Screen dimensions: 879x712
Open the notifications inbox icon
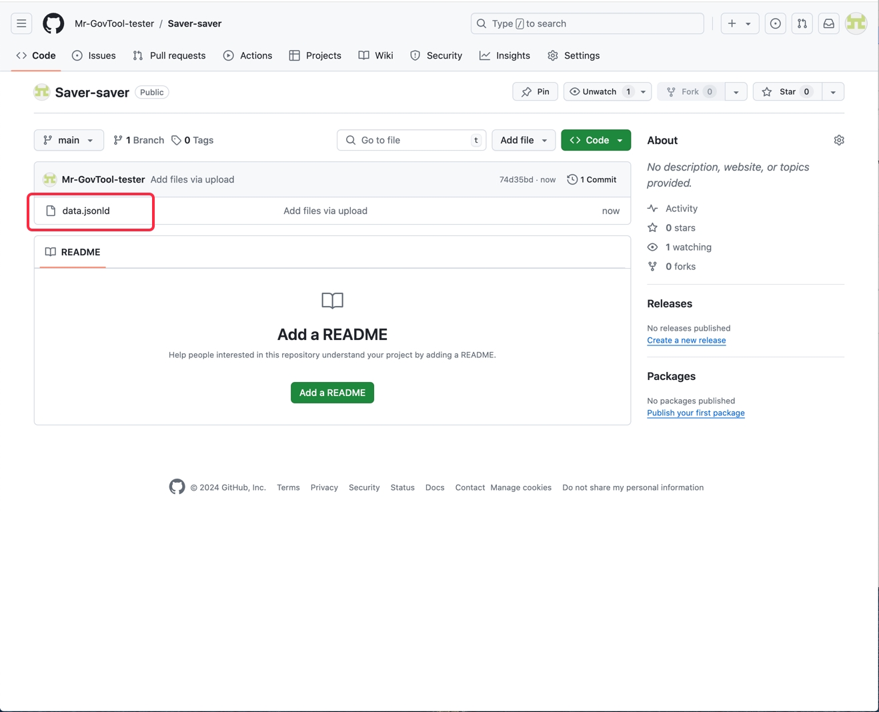tap(828, 23)
